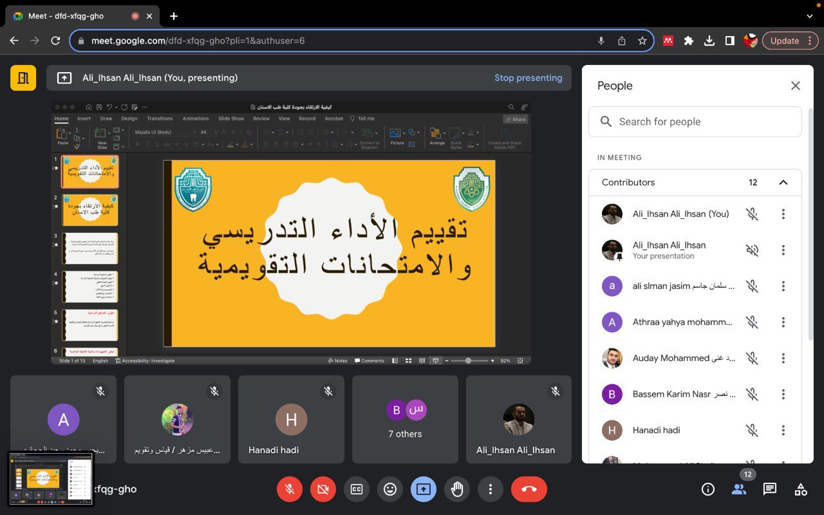The height and width of the screenshot is (515, 824).
Task: Select slide 3 thumbnail in the slide panel
Action: click(x=89, y=247)
